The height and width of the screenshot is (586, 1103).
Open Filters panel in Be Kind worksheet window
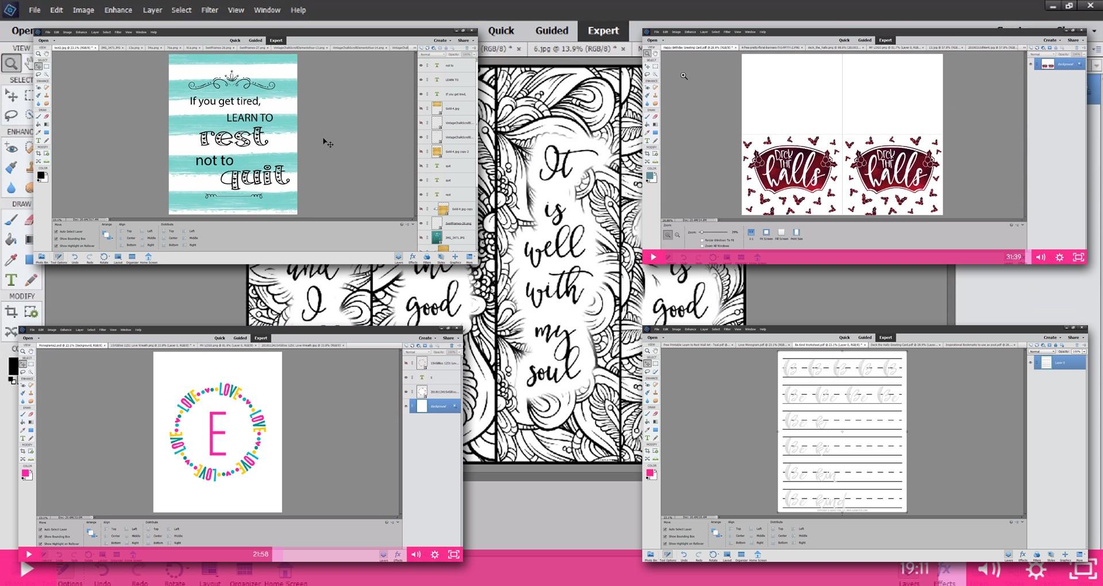[x=1037, y=556]
